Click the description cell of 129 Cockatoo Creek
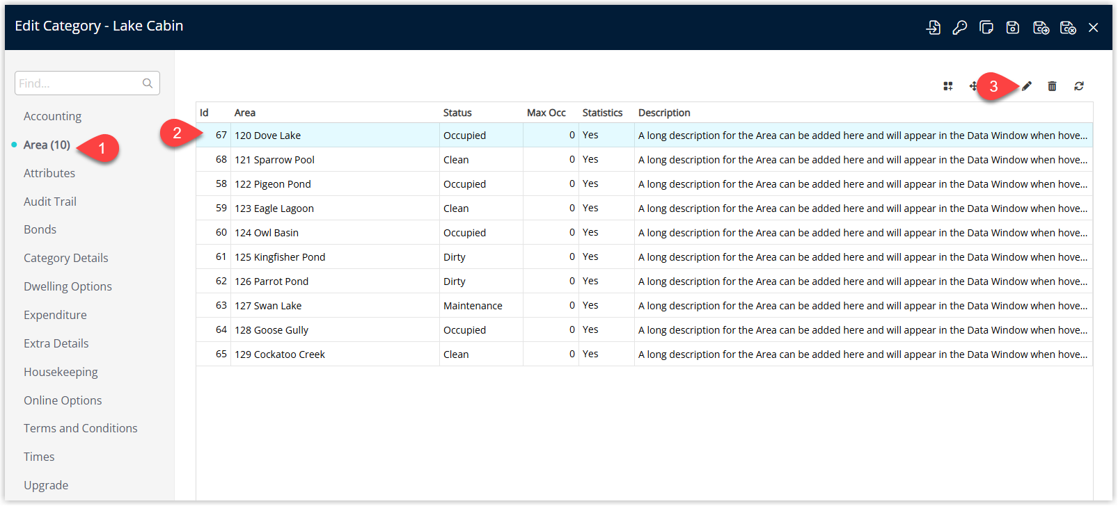1118x506 pixels. point(863,354)
